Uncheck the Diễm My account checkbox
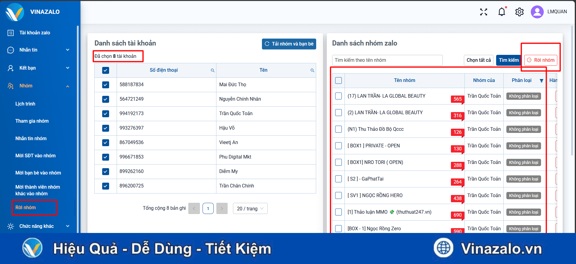The image size is (576, 264). (x=105, y=171)
